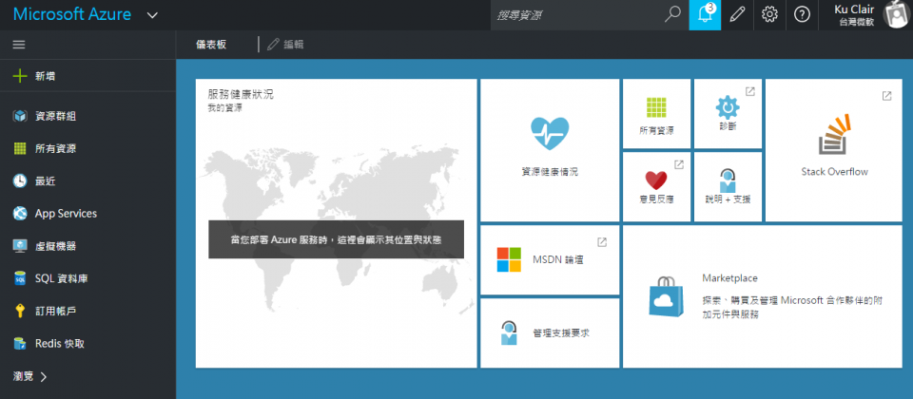Select 新增 in the sidebar
This screenshot has width=913, height=399.
click(x=46, y=76)
